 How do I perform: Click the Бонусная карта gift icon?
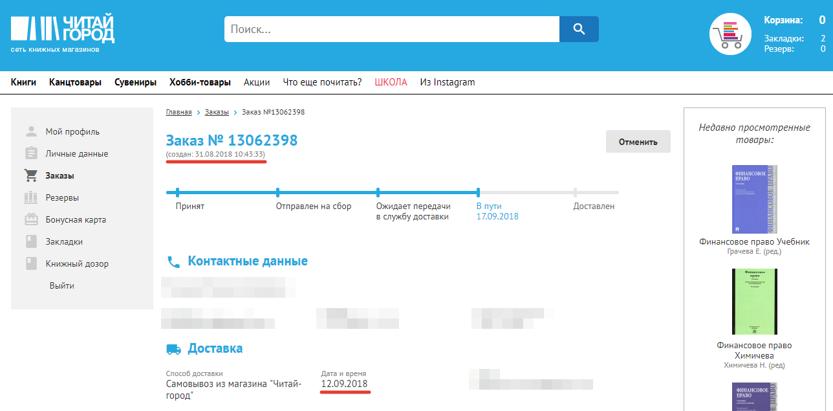click(x=31, y=219)
